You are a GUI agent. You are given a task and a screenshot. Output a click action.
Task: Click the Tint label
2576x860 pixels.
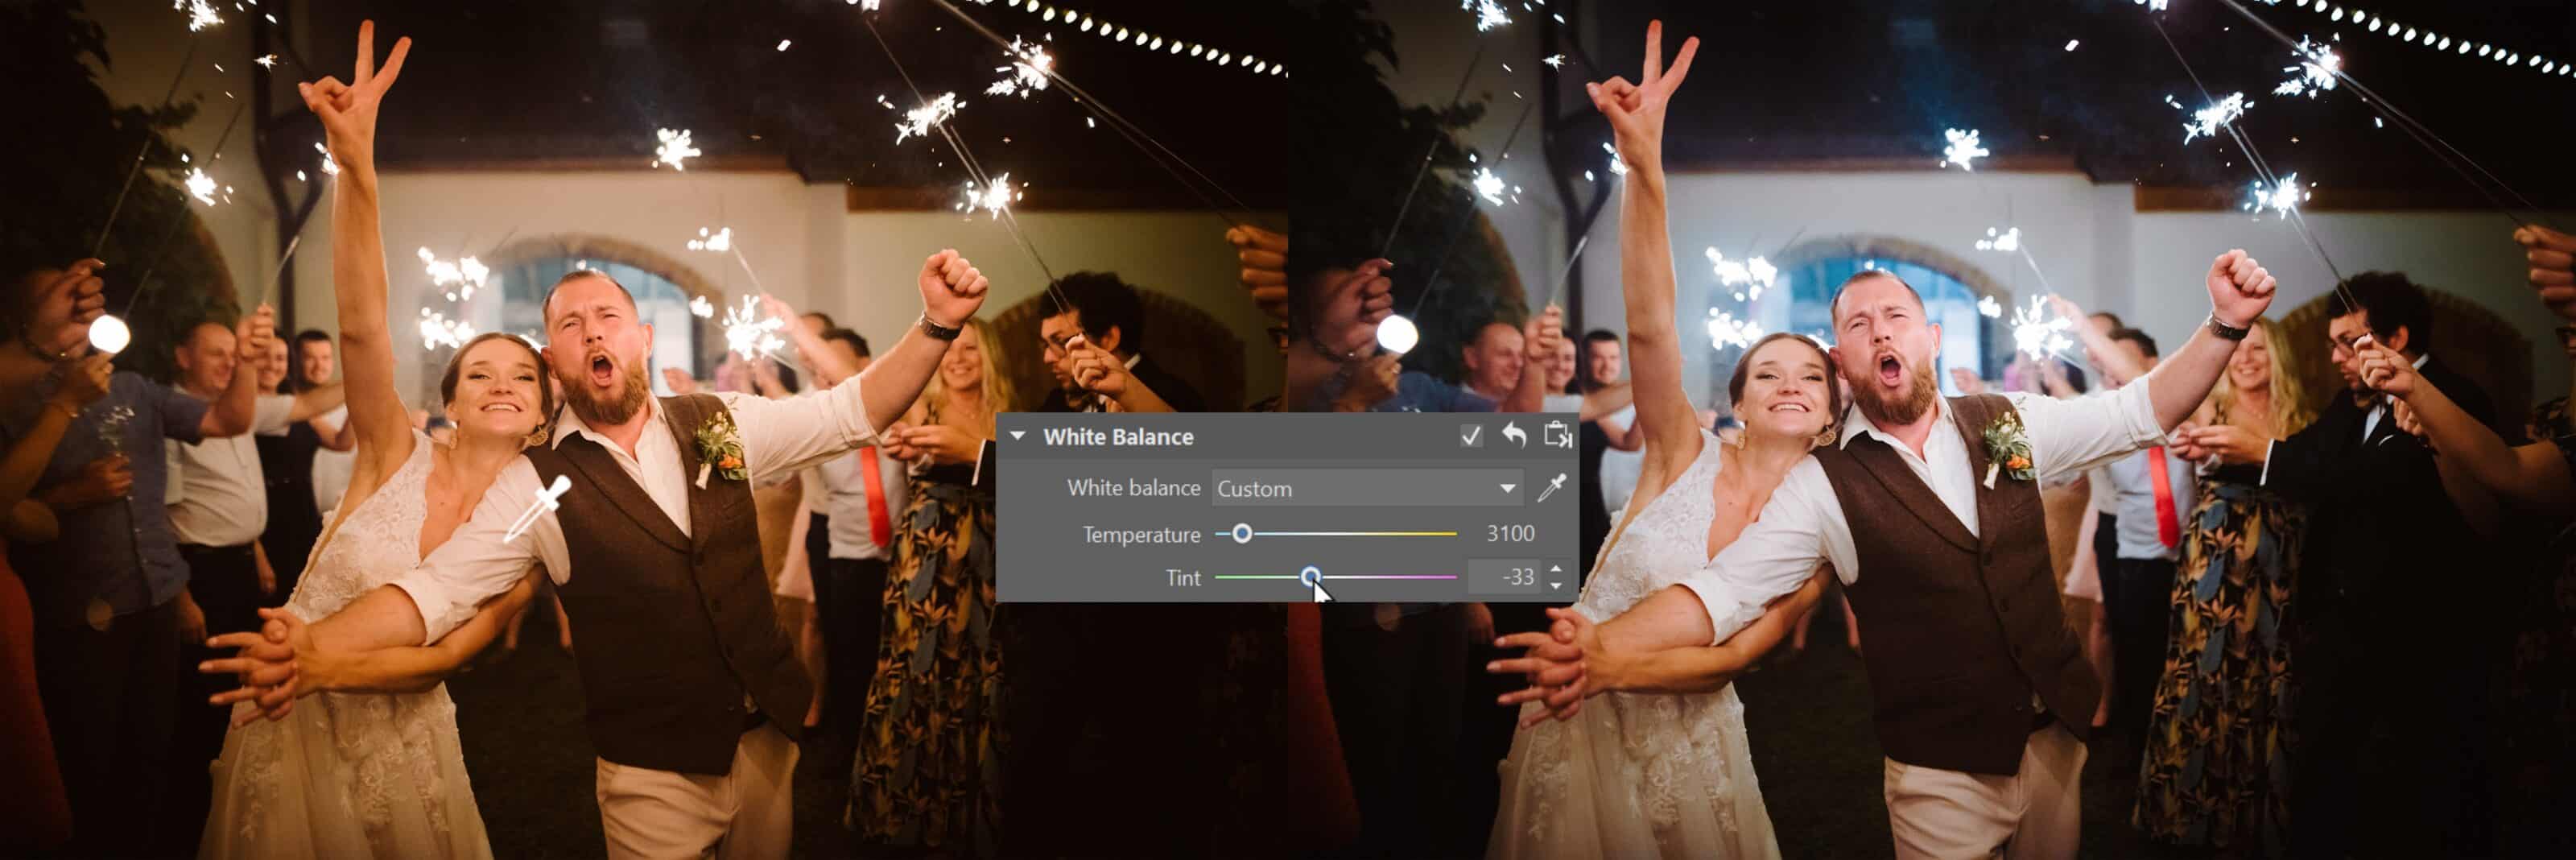point(1183,578)
